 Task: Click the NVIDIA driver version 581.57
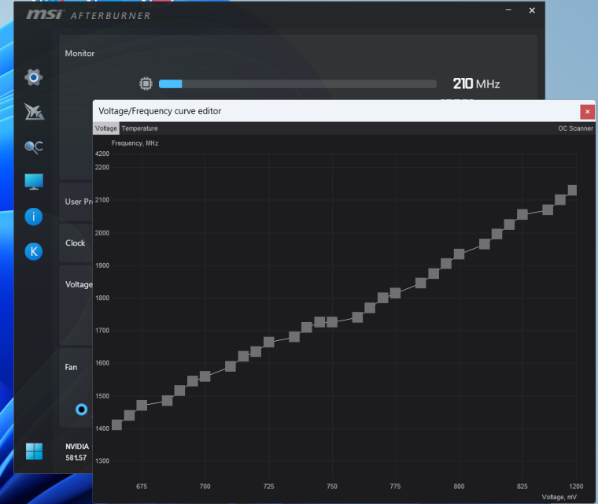(76, 458)
